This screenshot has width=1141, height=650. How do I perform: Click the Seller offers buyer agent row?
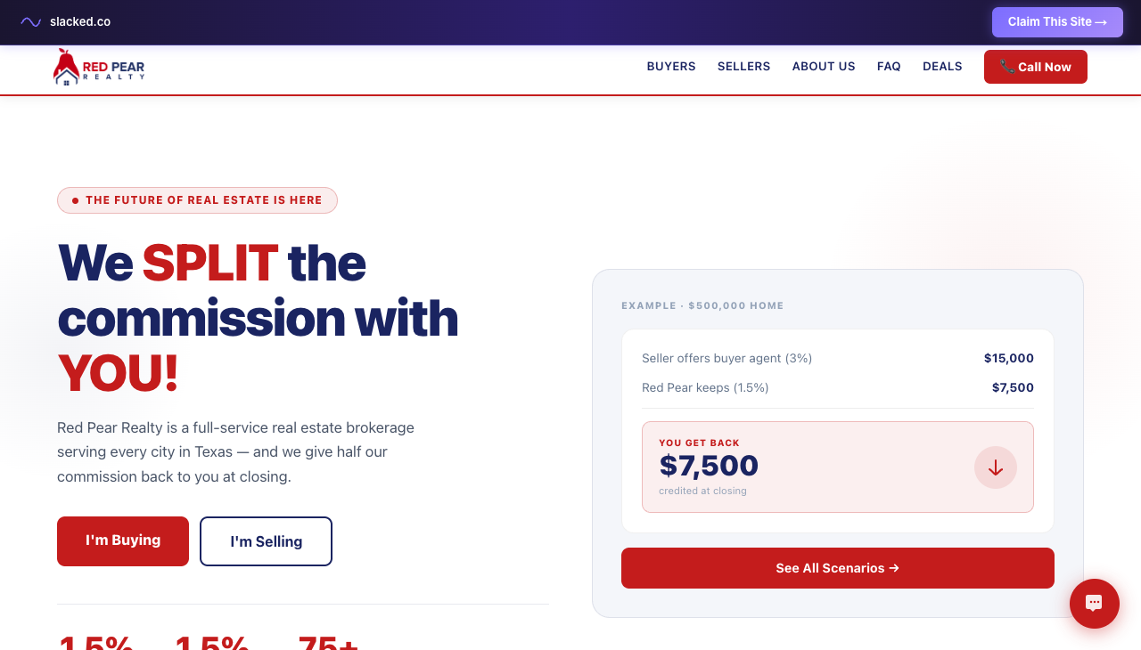tap(837, 358)
